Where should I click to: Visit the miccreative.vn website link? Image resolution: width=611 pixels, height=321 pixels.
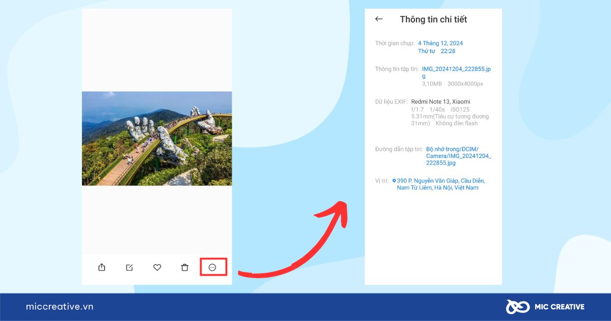pyautogui.click(x=60, y=307)
